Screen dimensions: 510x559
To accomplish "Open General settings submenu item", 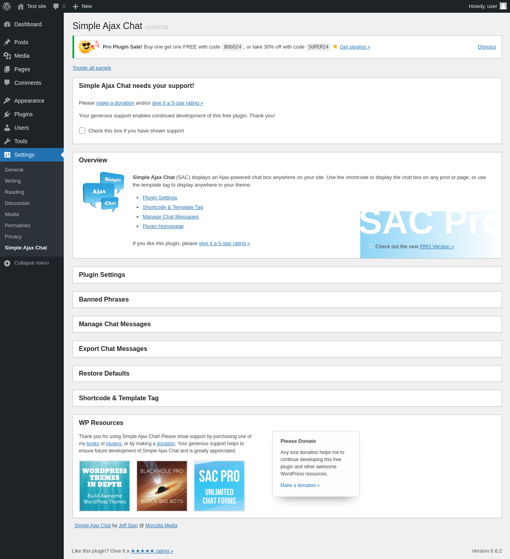I will 14,170.
